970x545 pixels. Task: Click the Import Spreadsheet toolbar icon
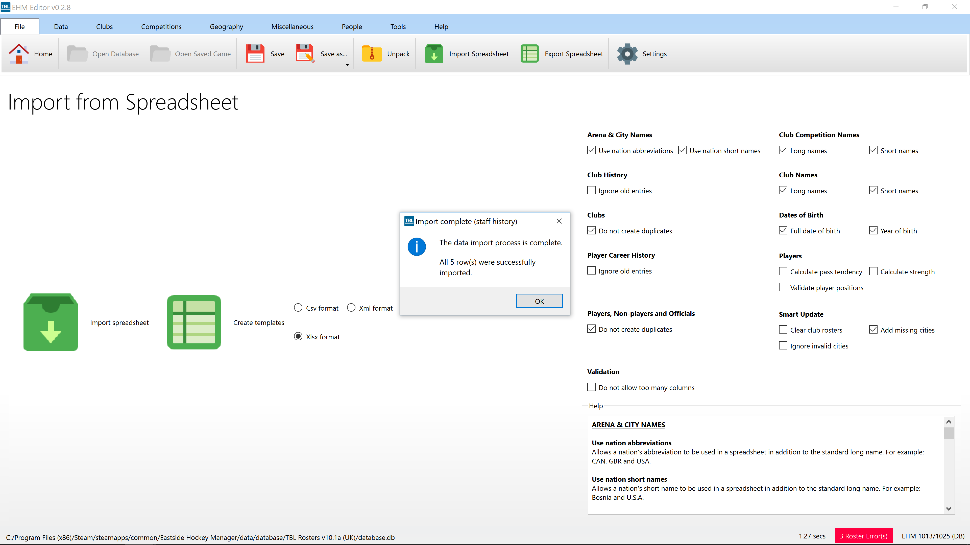(x=434, y=54)
